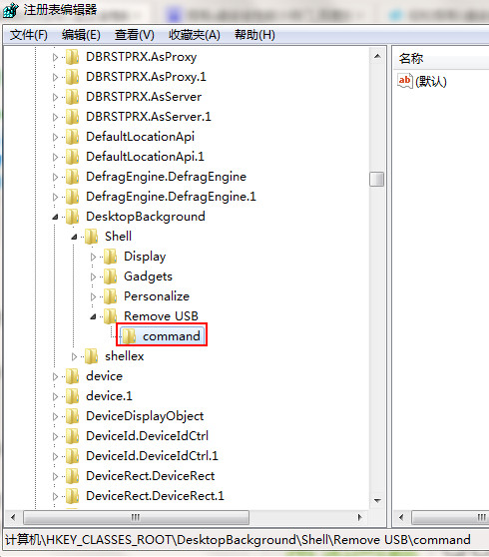Click the Gadgets folder icon
The width and height of the screenshot is (489, 557).
[110, 277]
